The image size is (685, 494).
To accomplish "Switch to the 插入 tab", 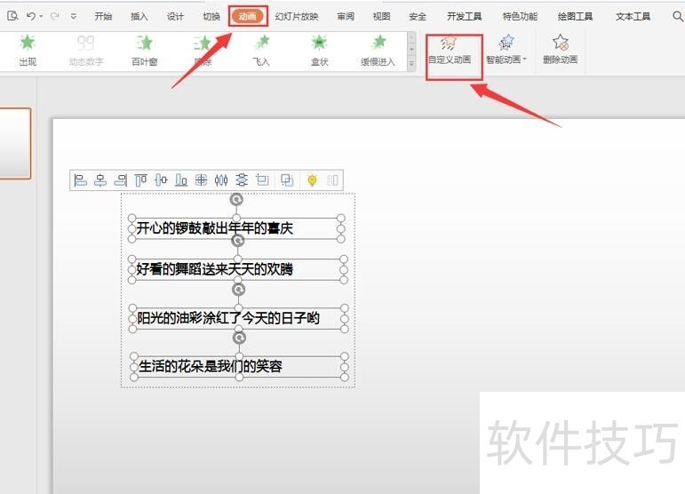I will 139,17.
